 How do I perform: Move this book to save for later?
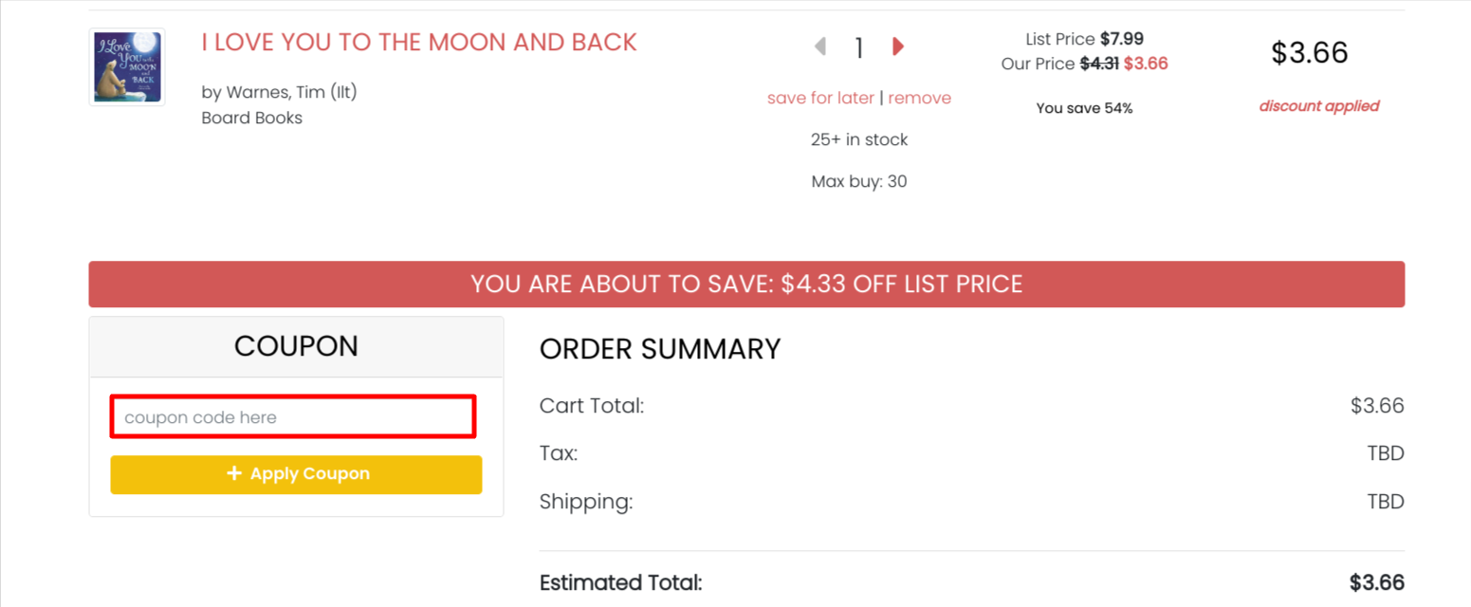[x=819, y=98]
